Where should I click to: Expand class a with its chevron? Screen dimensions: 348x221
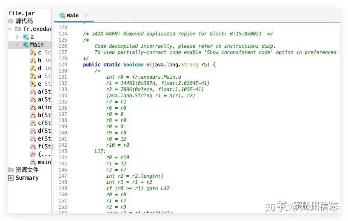coord(17,37)
